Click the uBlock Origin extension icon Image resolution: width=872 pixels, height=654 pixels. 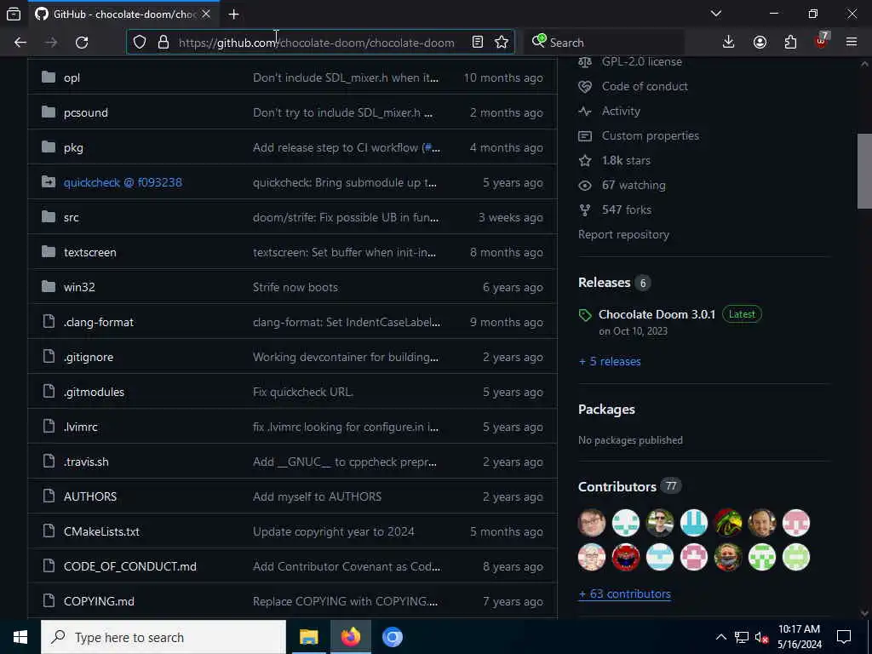[x=822, y=43]
